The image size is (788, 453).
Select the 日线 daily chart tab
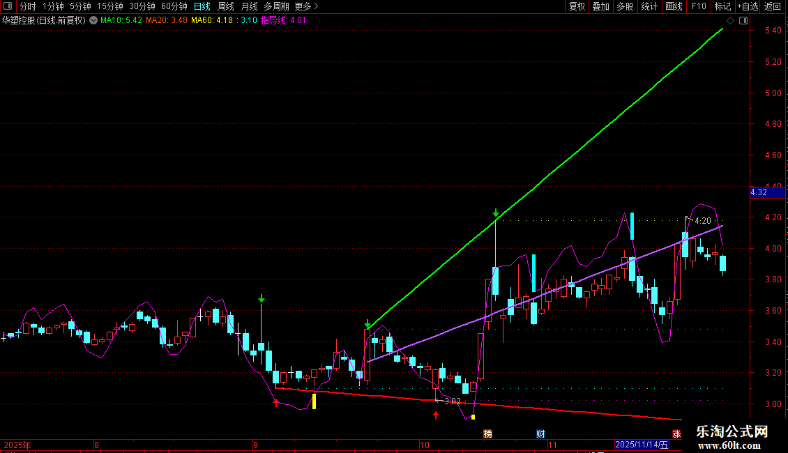point(202,6)
